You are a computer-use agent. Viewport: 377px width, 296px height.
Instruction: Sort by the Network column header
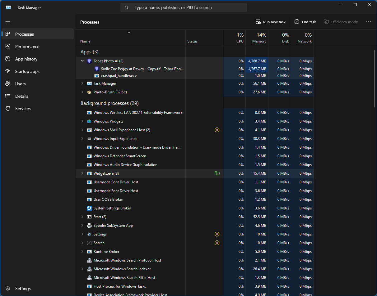302,38
